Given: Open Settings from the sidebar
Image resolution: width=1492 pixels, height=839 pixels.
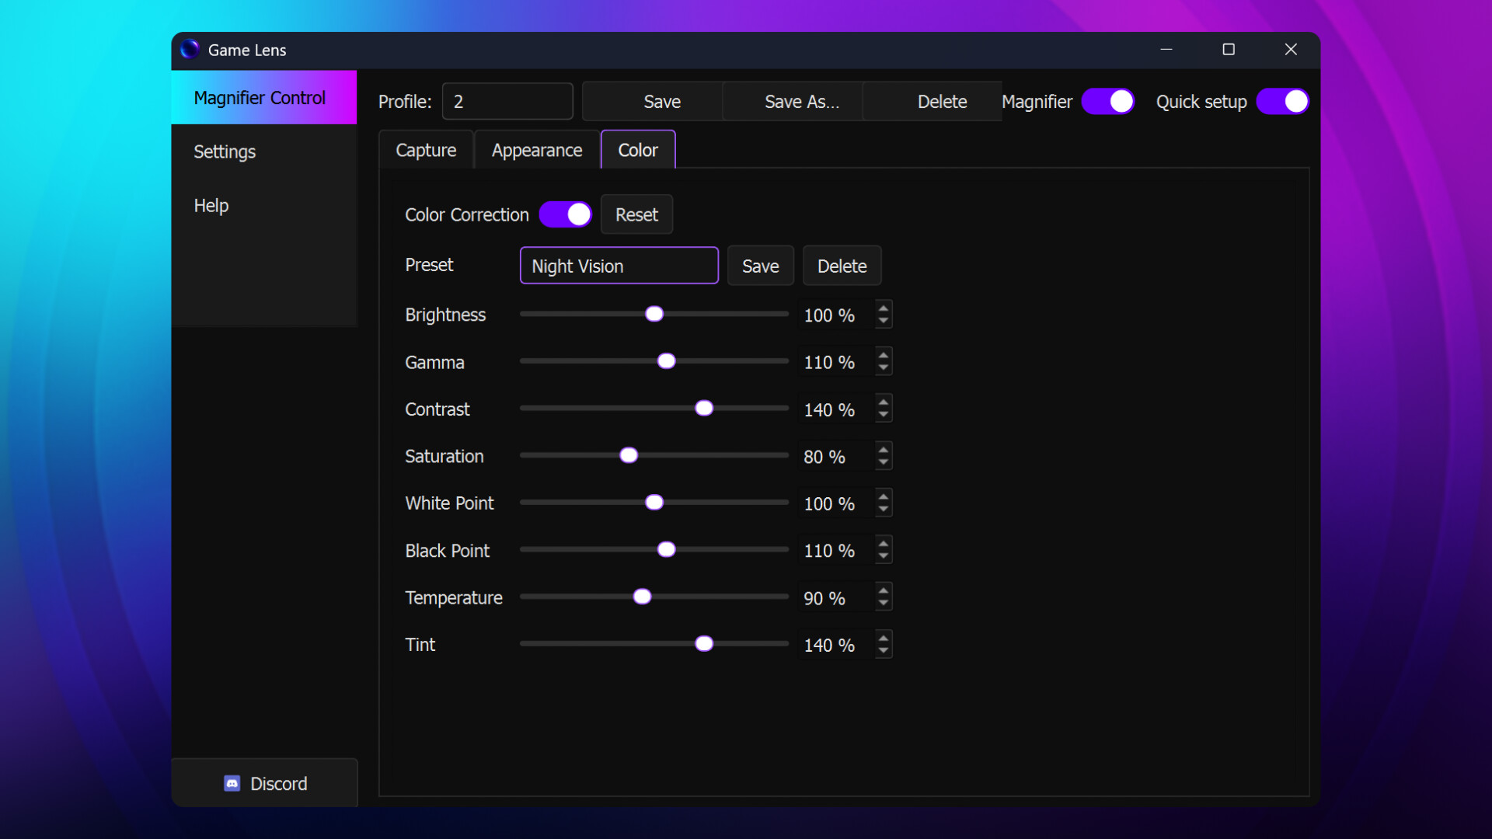Looking at the screenshot, I should click(x=225, y=151).
